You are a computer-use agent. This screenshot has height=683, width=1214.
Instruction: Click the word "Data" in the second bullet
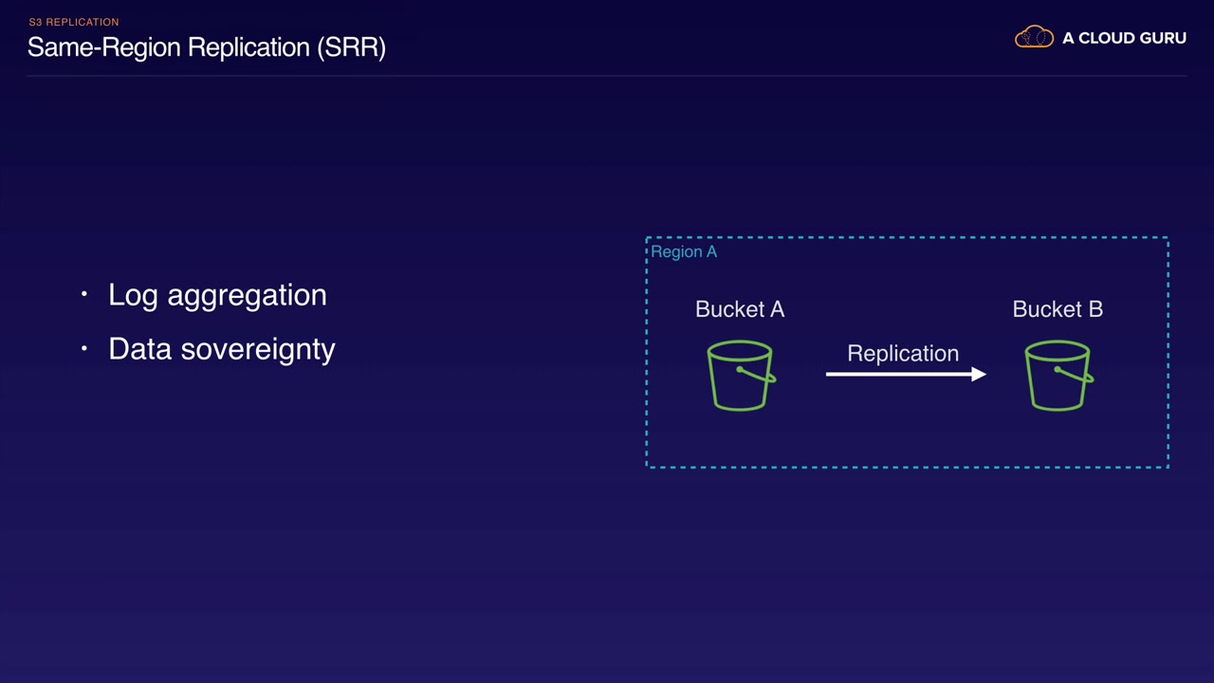[x=140, y=349]
